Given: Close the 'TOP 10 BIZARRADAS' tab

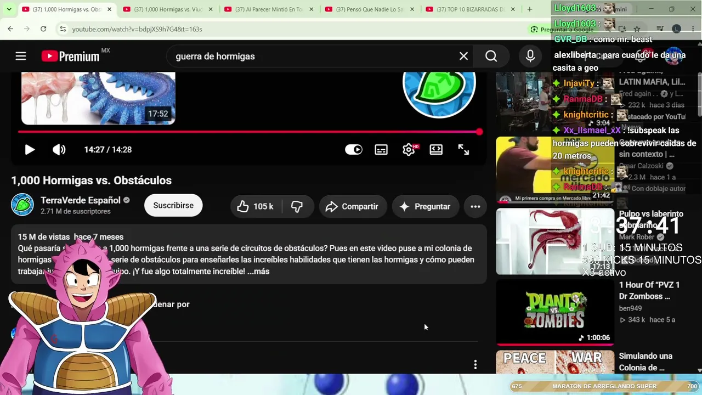Looking at the screenshot, I should [513, 9].
